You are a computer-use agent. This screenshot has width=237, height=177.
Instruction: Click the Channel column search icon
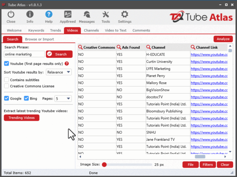point(149,47)
